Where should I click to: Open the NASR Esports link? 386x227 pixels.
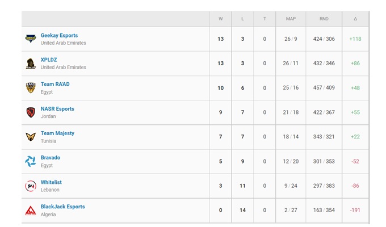(x=57, y=109)
